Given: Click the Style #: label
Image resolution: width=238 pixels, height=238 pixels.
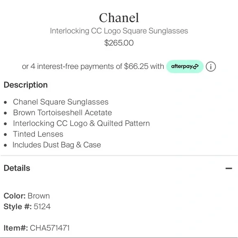Looking at the screenshot, I should pyautogui.click(x=18, y=206).
